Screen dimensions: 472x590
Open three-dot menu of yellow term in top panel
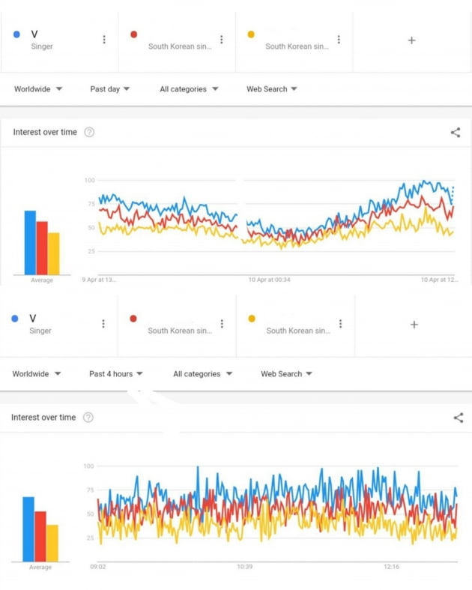(339, 40)
